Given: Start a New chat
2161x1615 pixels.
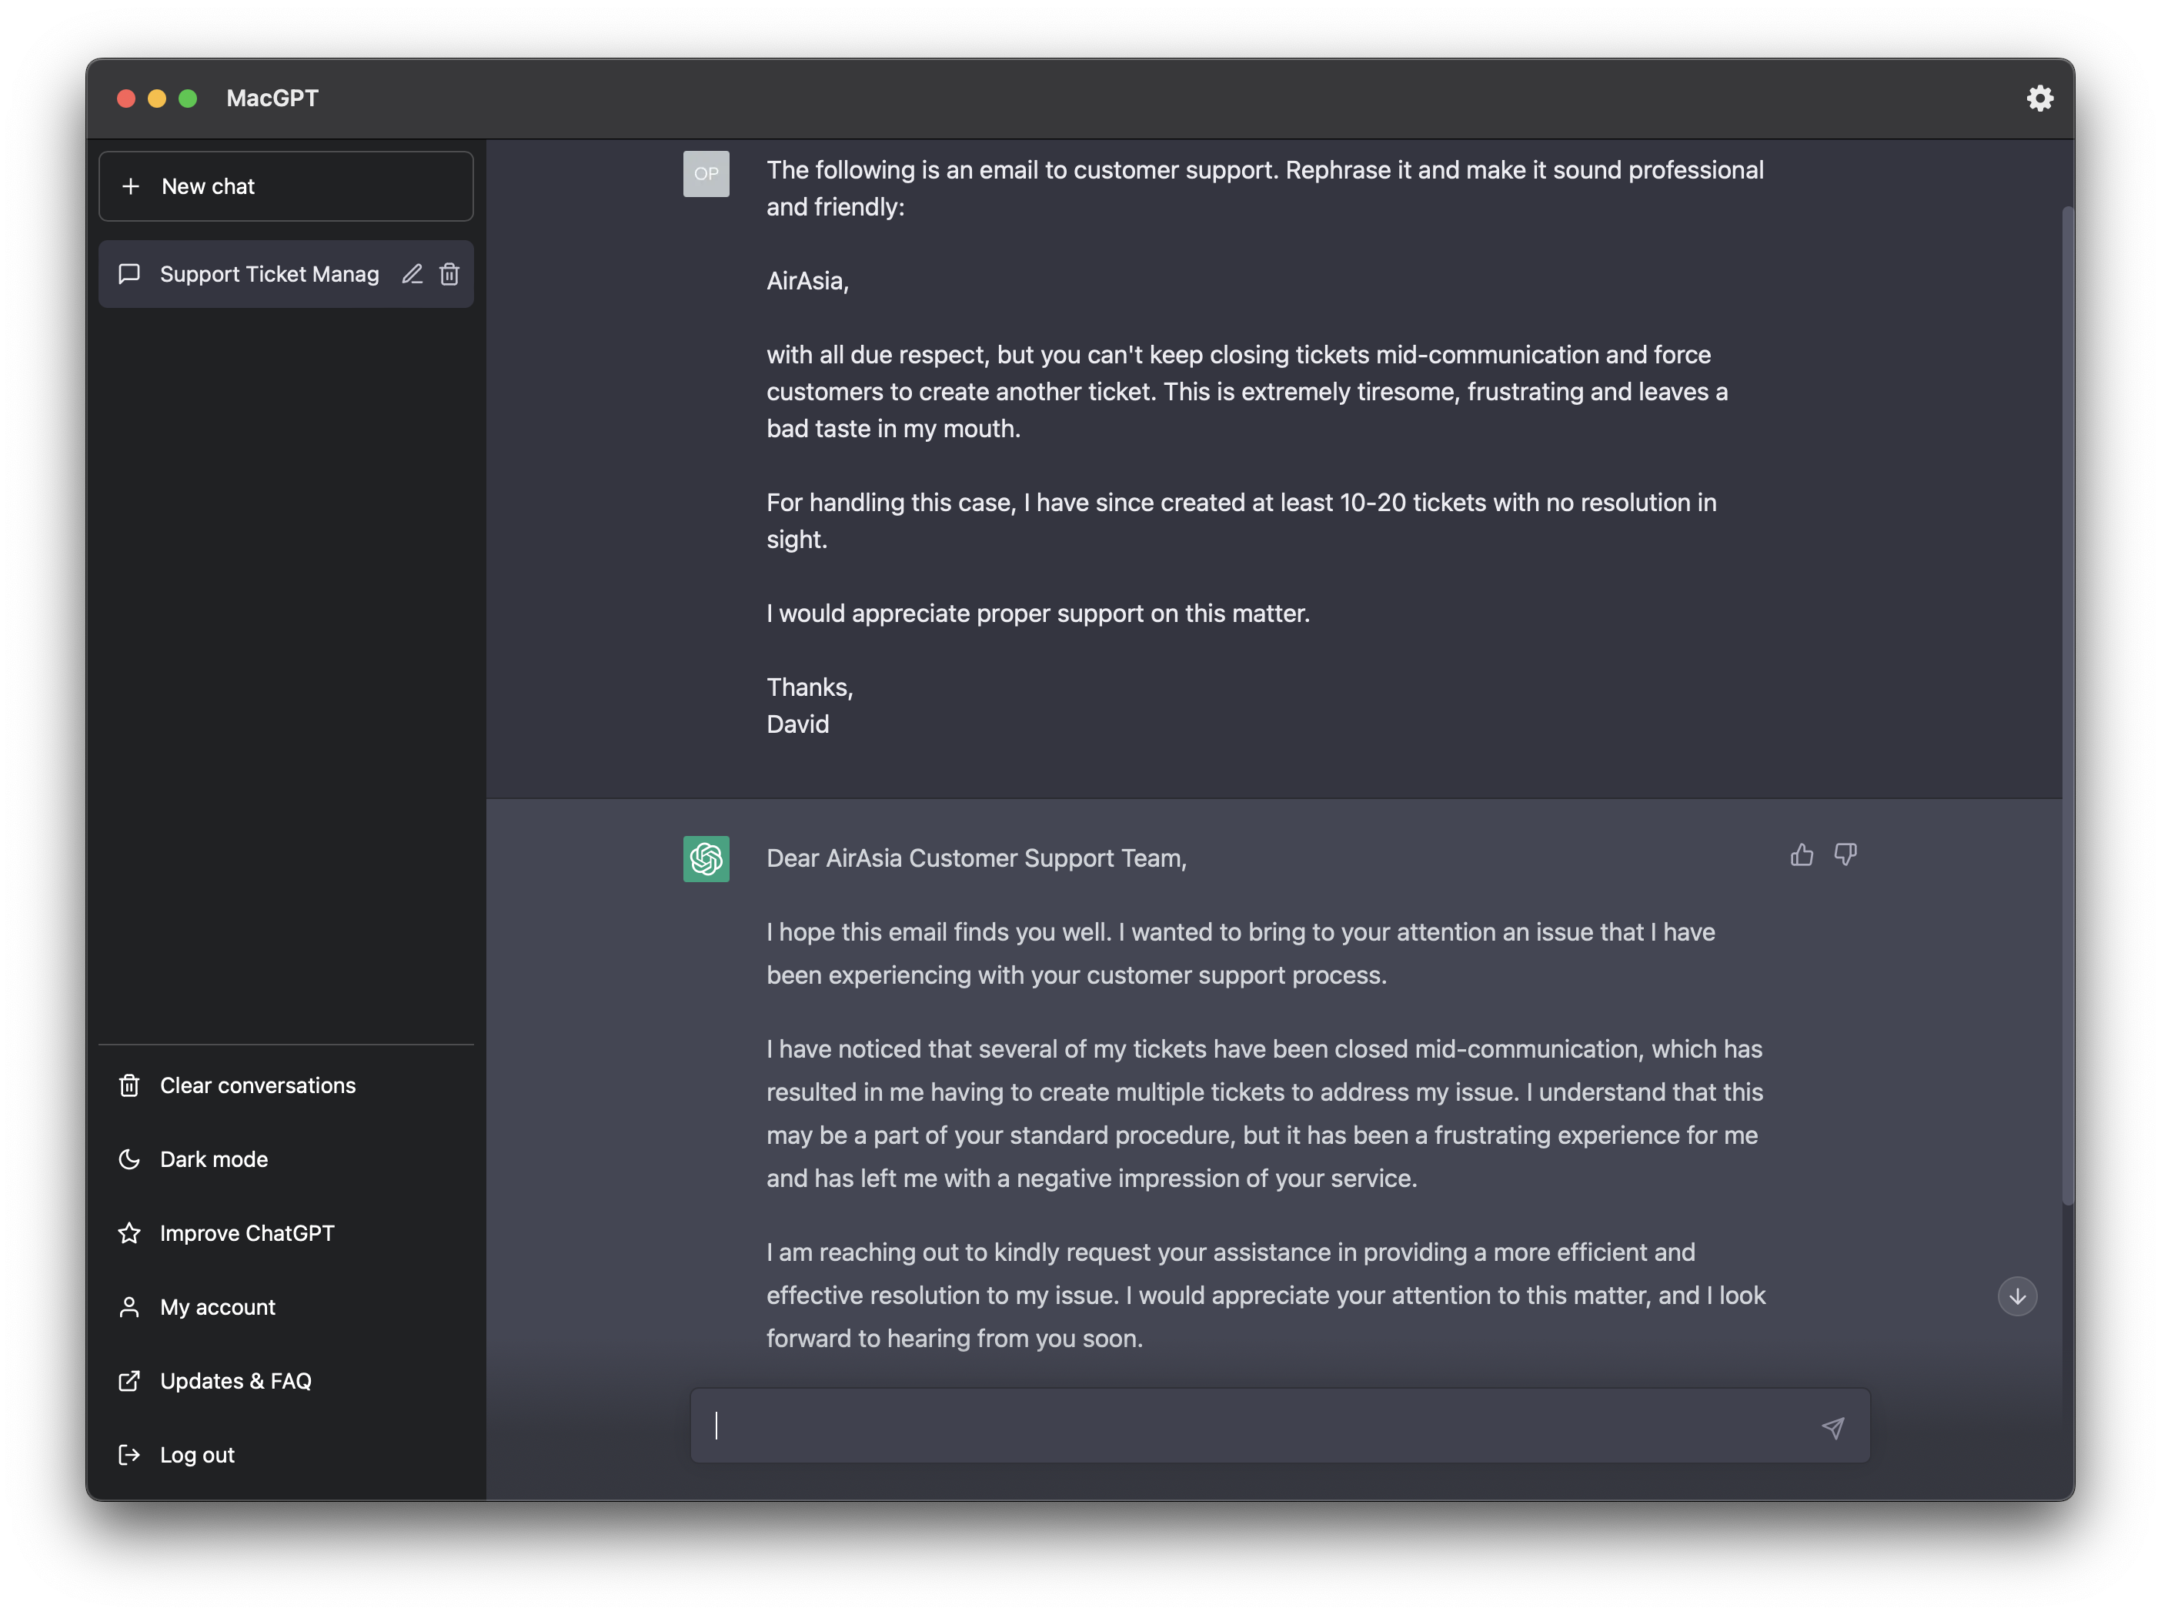Looking at the screenshot, I should 286,186.
